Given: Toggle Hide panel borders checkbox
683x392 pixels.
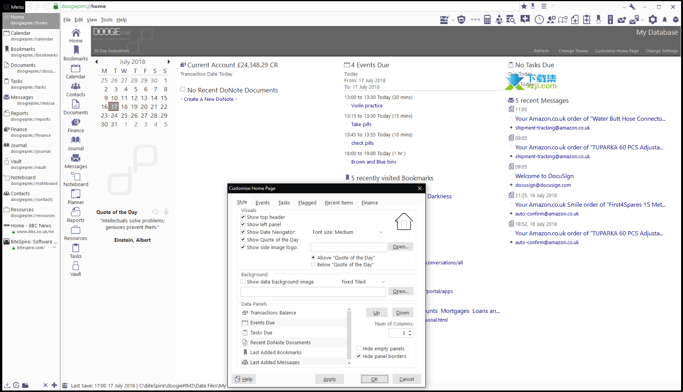Looking at the screenshot, I should pos(359,356).
